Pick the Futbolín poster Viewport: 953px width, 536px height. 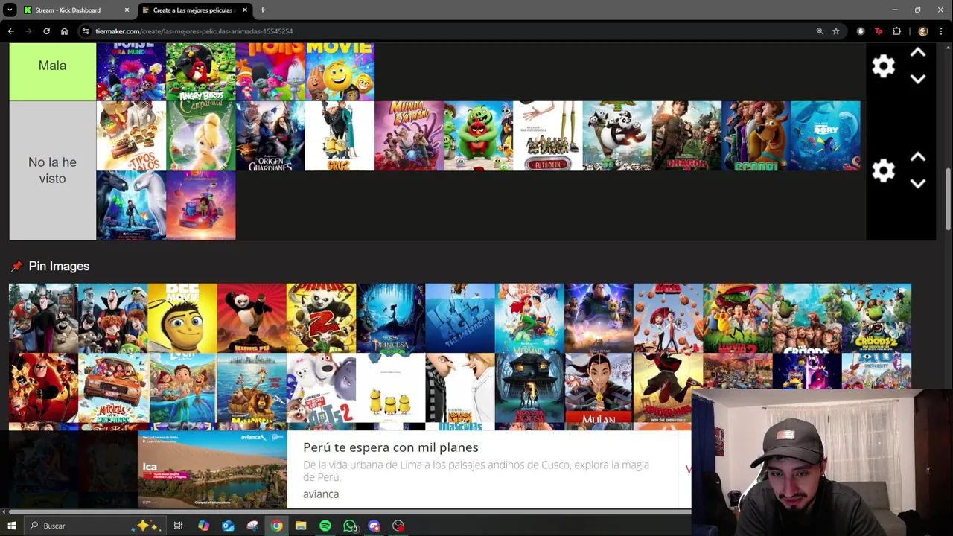[x=548, y=136]
